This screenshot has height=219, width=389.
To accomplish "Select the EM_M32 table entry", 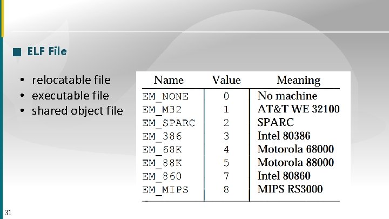I will click(x=162, y=110).
